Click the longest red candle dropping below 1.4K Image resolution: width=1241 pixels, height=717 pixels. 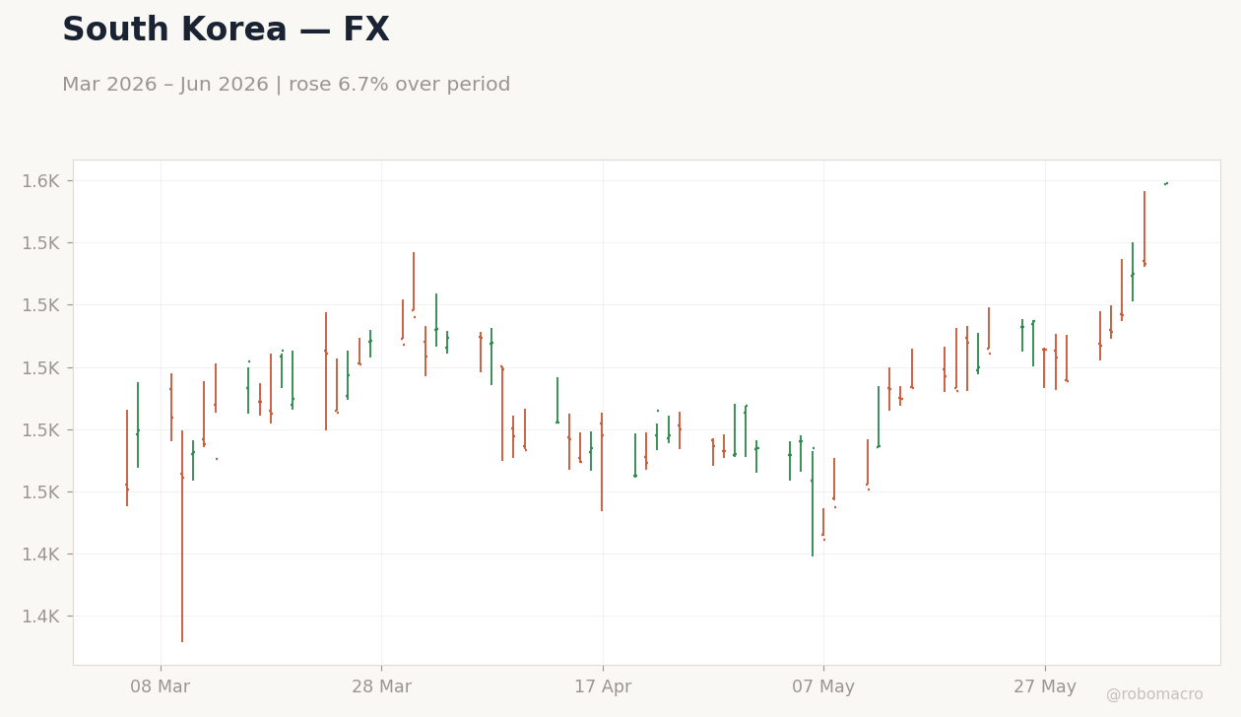point(182,536)
